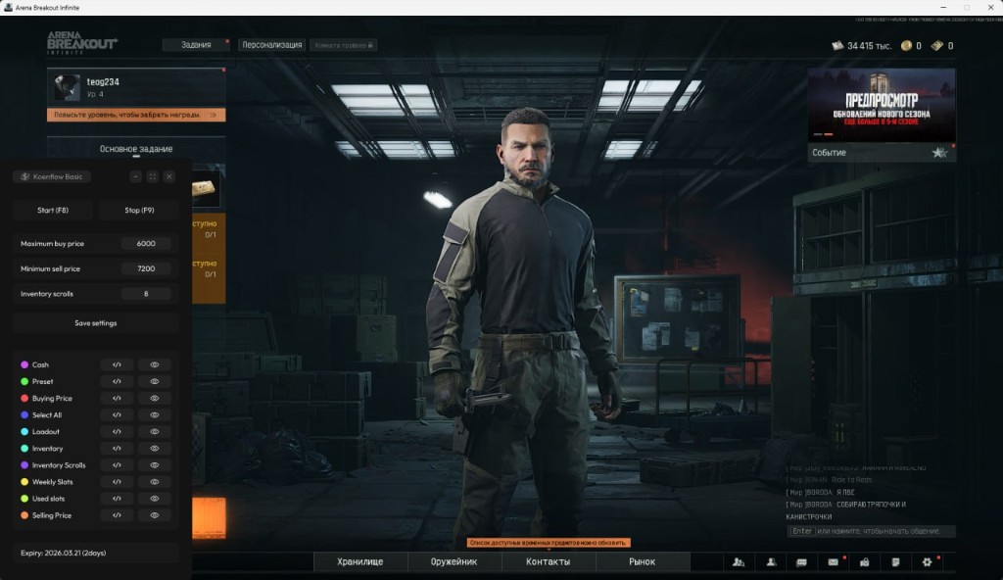The image size is (1003, 580).
Task: Open the notes/report icon in bottom toolbar
Action: pyautogui.click(x=896, y=562)
